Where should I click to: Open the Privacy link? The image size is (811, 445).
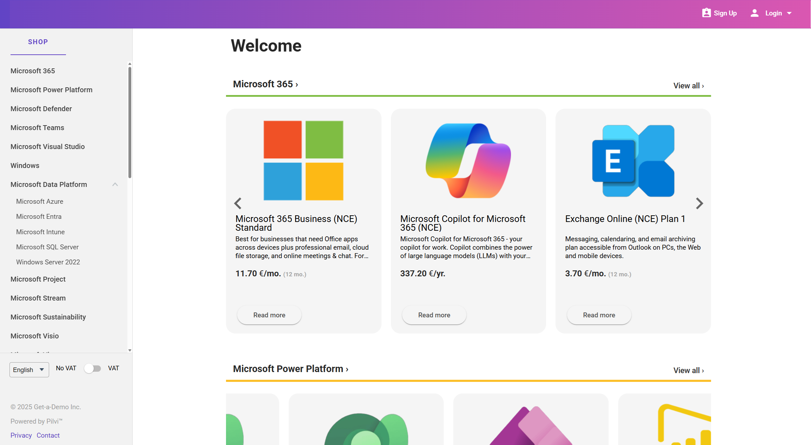(x=21, y=435)
